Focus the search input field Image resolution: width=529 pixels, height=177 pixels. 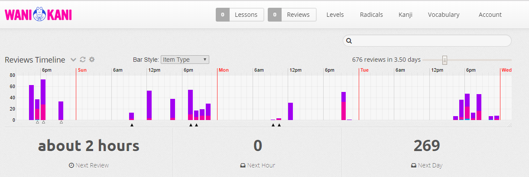pos(427,41)
